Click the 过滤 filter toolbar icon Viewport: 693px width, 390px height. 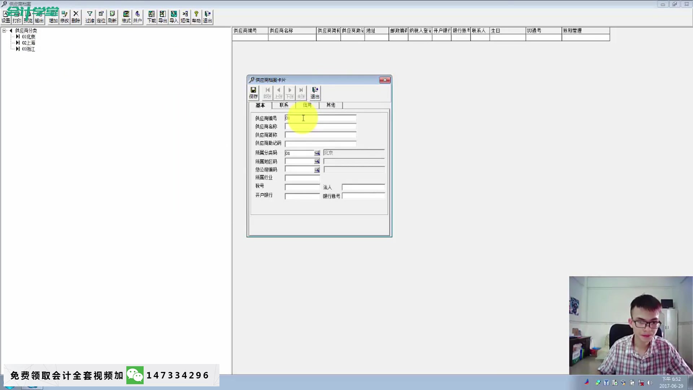pyautogui.click(x=90, y=17)
